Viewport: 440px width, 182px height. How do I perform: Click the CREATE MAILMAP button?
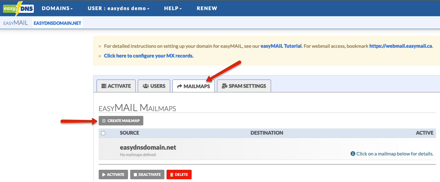tap(121, 121)
